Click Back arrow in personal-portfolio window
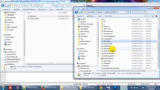 point(76,12)
